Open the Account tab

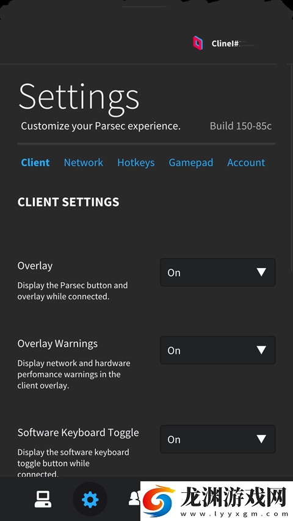pyautogui.click(x=246, y=162)
